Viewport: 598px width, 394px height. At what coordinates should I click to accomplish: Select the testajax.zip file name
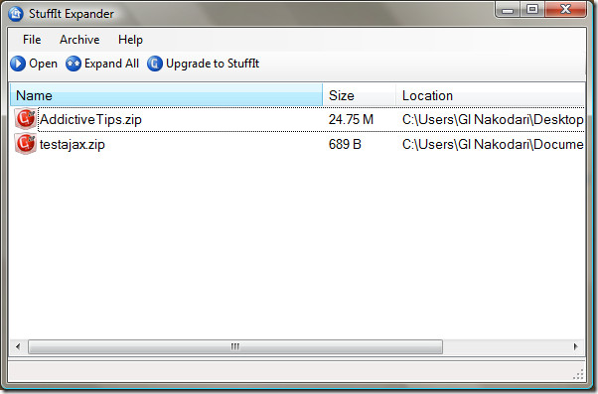click(x=73, y=145)
